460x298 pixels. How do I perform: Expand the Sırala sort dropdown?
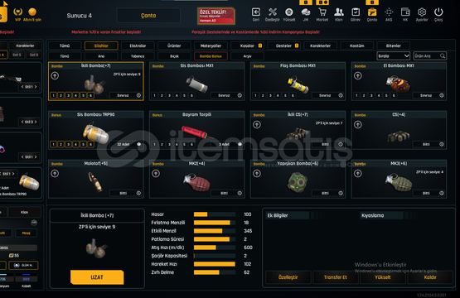[393, 55]
